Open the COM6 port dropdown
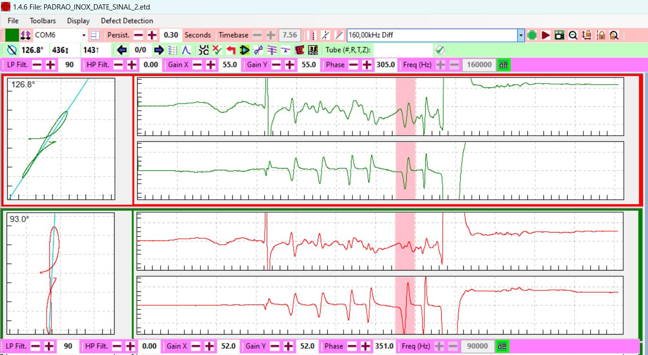The image size is (648, 355). [84, 35]
